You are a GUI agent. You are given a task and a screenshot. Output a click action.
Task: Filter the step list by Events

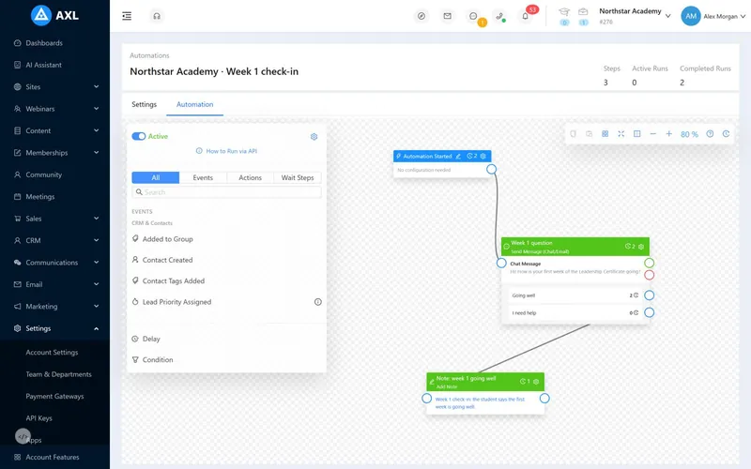[203, 177]
